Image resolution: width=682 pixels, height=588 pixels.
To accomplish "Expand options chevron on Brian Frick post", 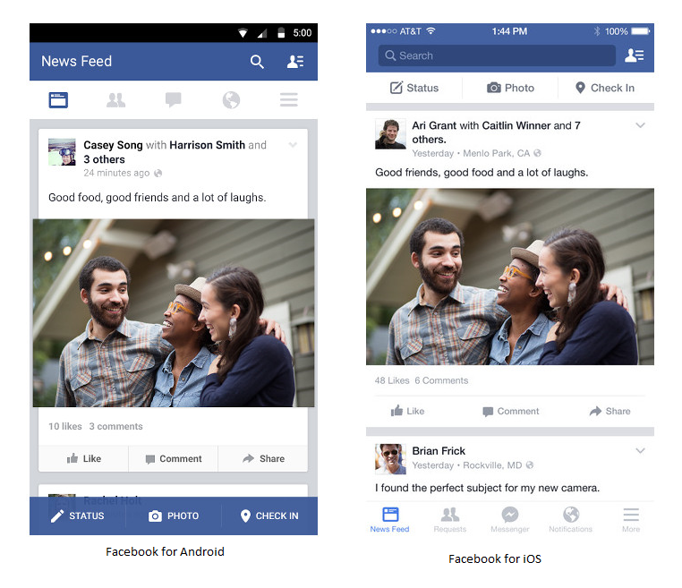I will (x=640, y=450).
